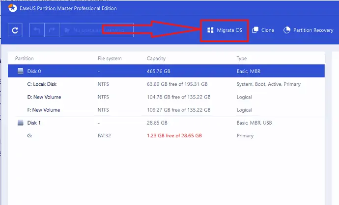Click the '28.65 GB' capacity of Disk 1
This screenshot has height=205, width=339.
[x=157, y=123]
